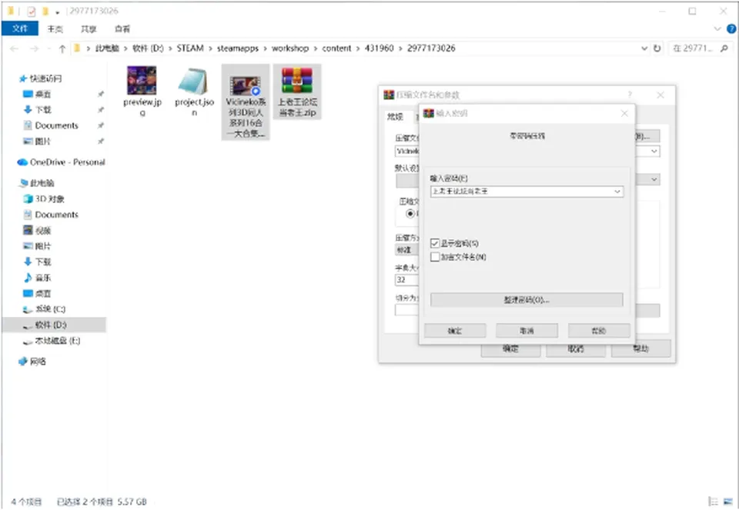Image resolution: width=739 pixels, height=510 pixels.
Task: Select the preview.jpg image file
Action: [x=142, y=91]
